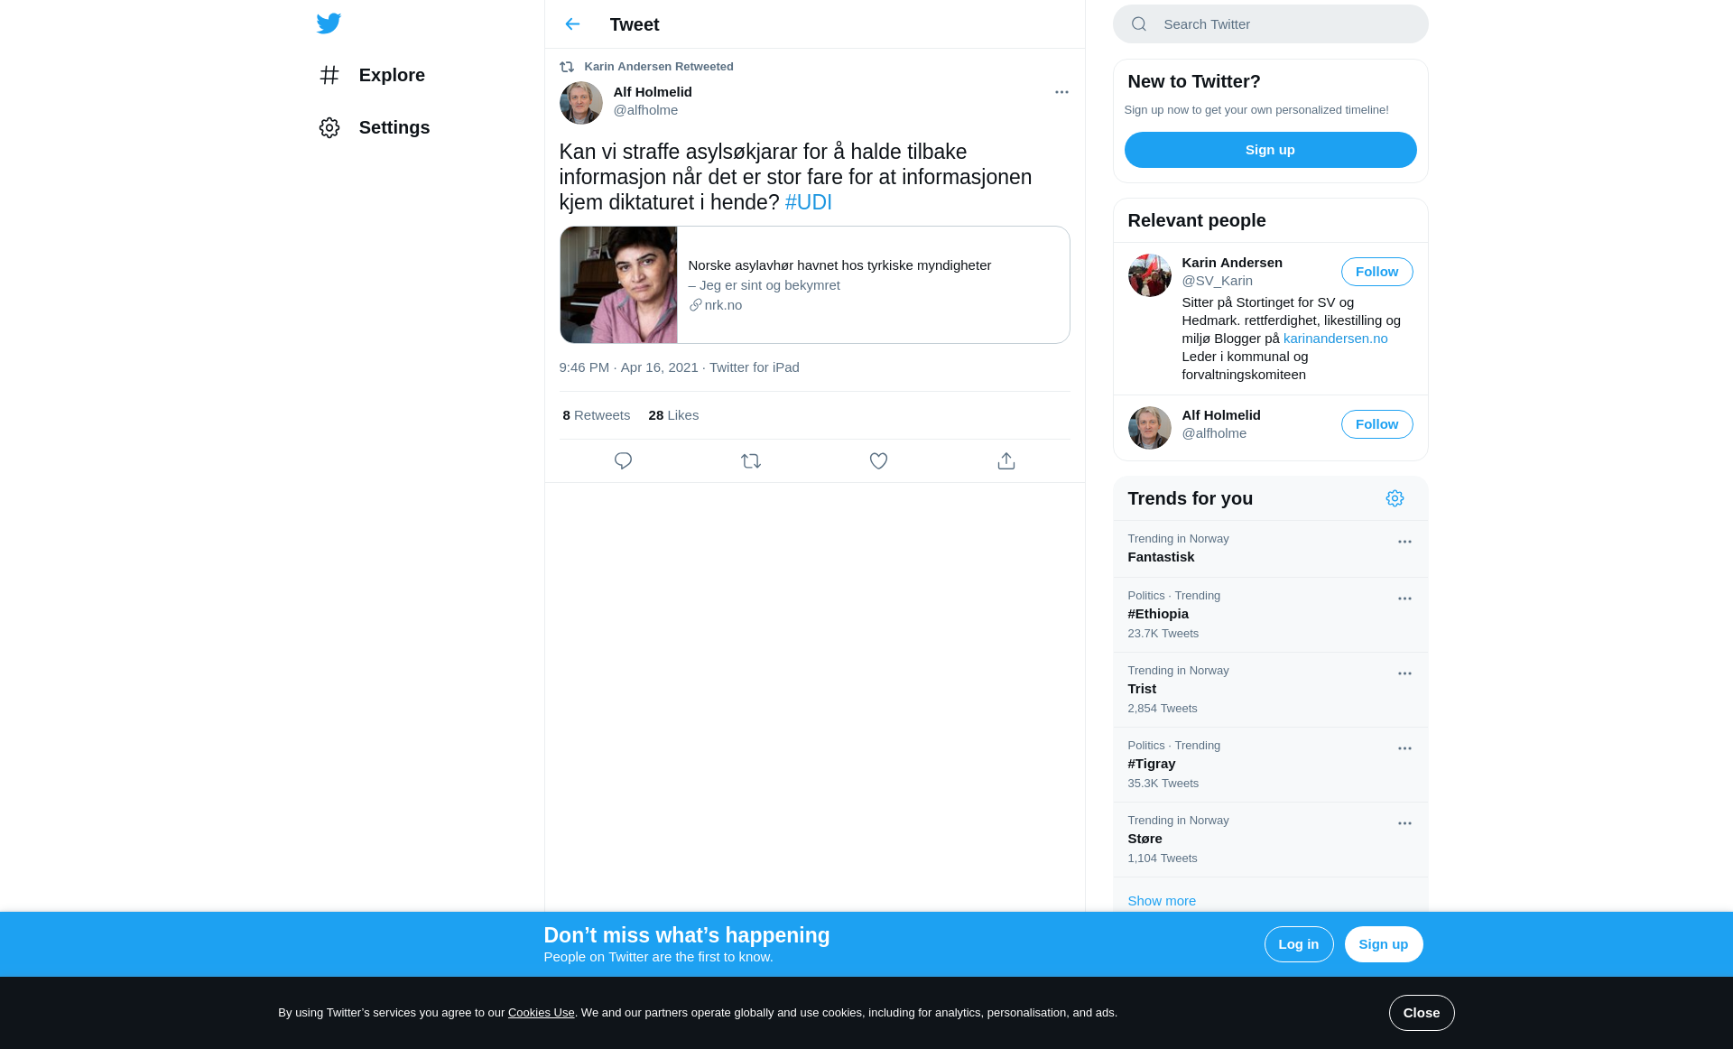Click Sign up in New to Twitter box
1733x1049 pixels.
(x=1270, y=150)
